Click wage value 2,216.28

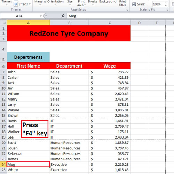click(110, 164)
